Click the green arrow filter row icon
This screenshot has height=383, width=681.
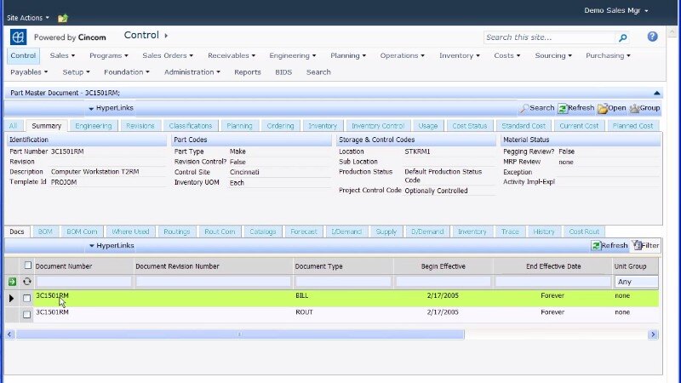(12, 282)
